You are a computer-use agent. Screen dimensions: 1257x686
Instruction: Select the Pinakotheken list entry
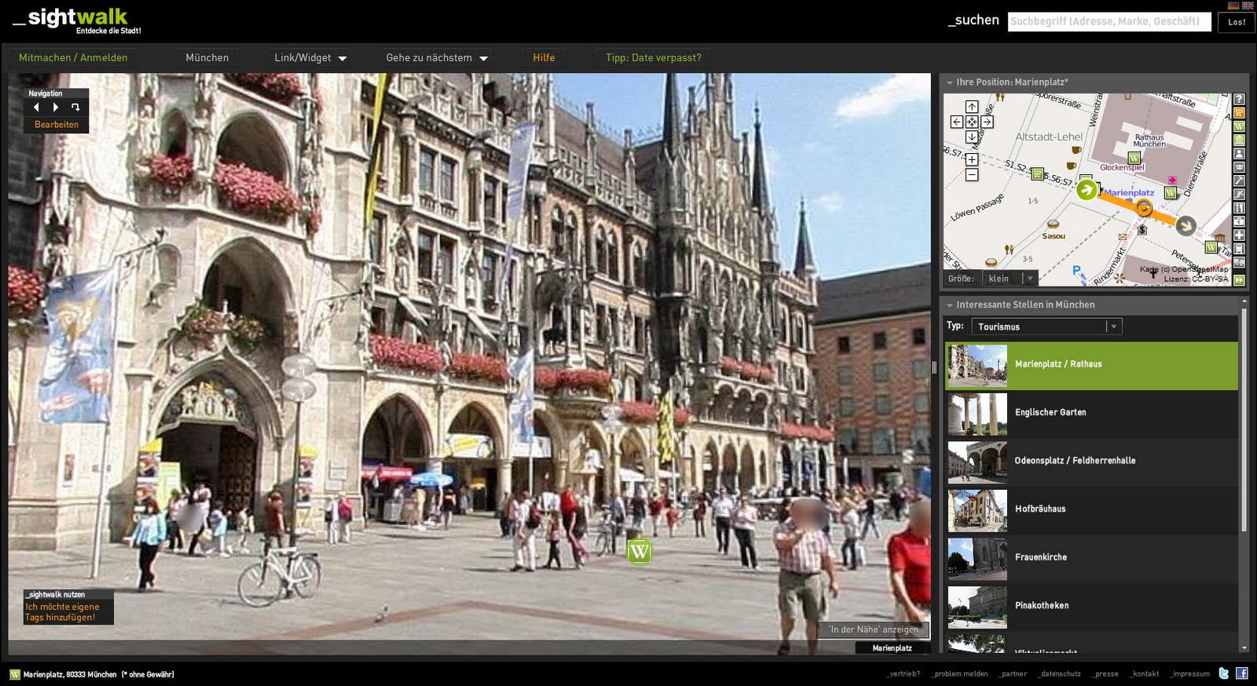point(1091,606)
